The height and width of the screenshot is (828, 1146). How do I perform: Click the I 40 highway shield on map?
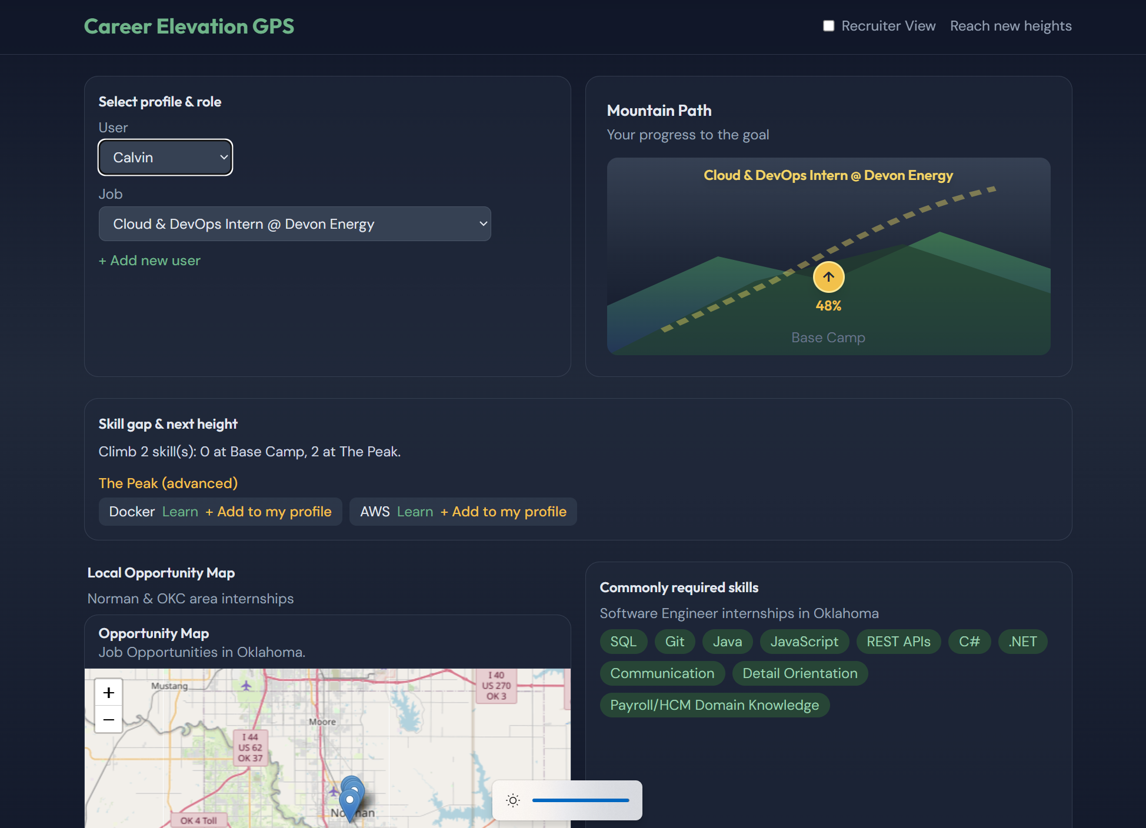coord(496,686)
